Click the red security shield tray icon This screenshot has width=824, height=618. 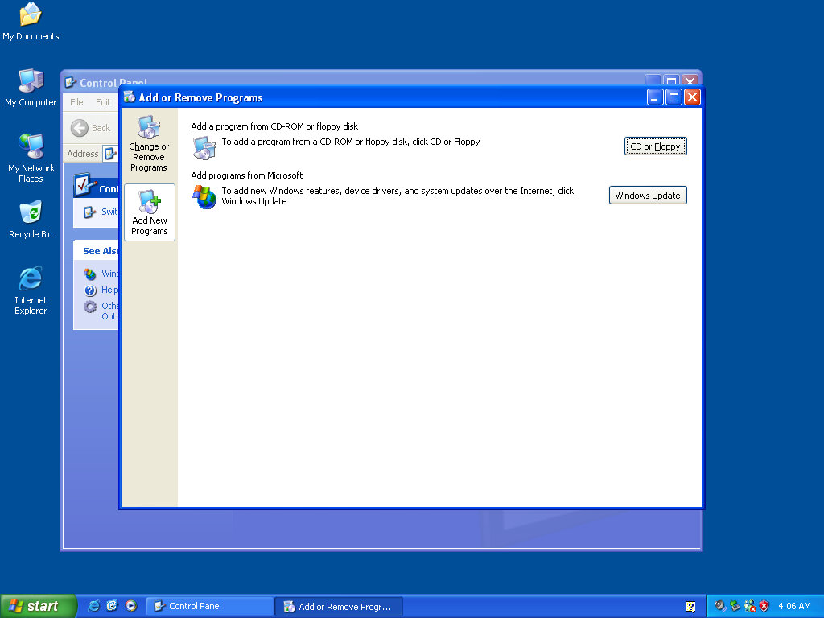click(764, 606)
